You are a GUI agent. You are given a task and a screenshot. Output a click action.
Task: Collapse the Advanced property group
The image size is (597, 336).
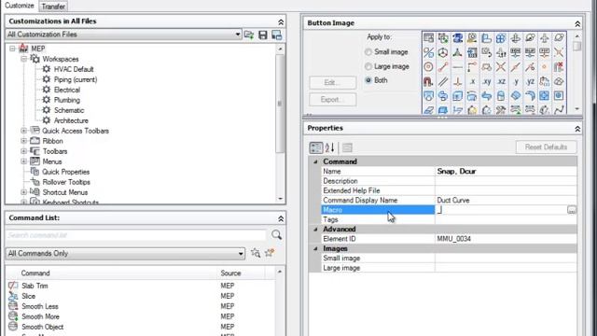[315, 230]
